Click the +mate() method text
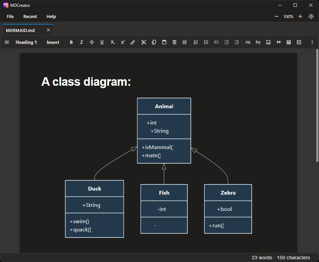Viewport: 319px width, 262px height. (151, 155)
